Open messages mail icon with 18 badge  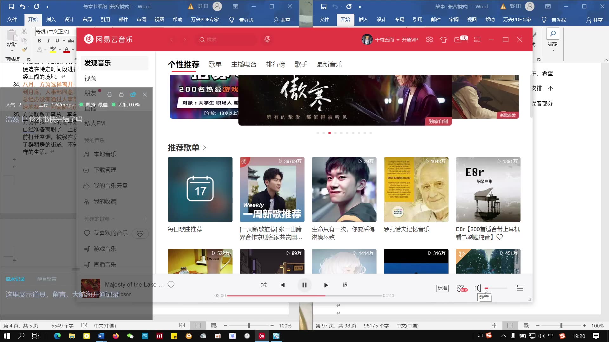(x=458, y=40)
